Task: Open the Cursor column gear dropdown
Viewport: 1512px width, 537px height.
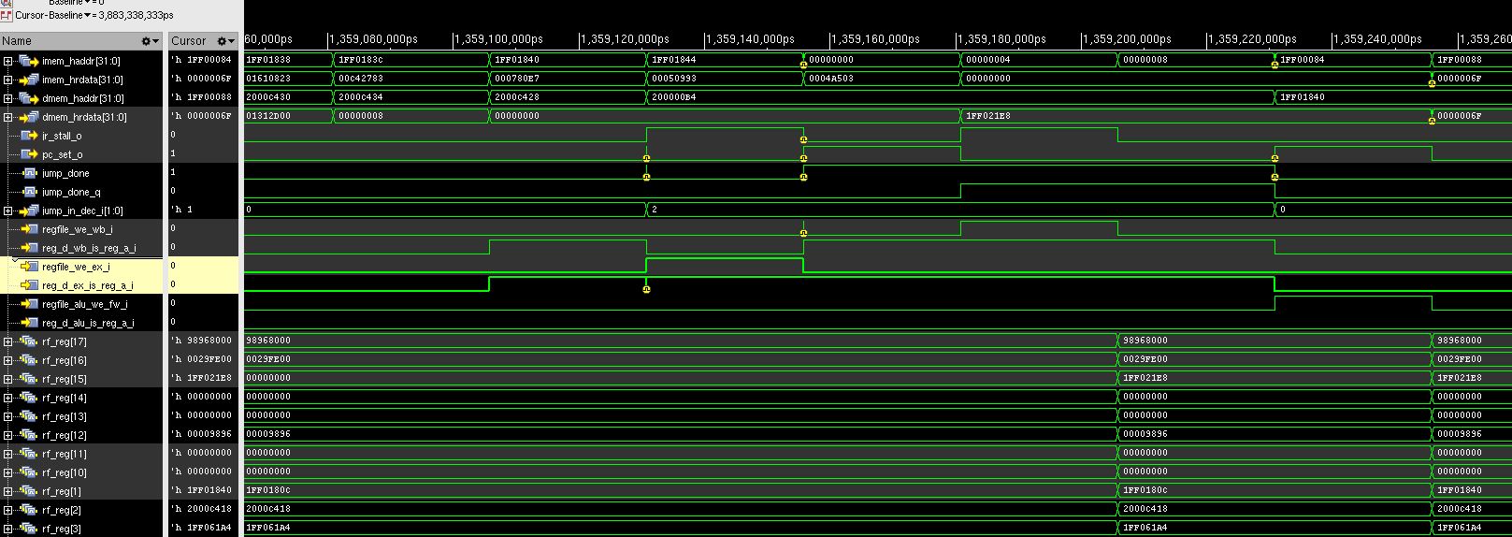Action: (225, 41)
